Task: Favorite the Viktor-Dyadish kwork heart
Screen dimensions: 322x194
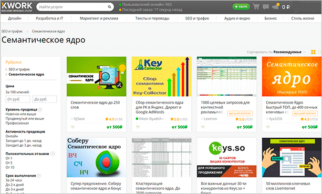Action: [138, 127]
